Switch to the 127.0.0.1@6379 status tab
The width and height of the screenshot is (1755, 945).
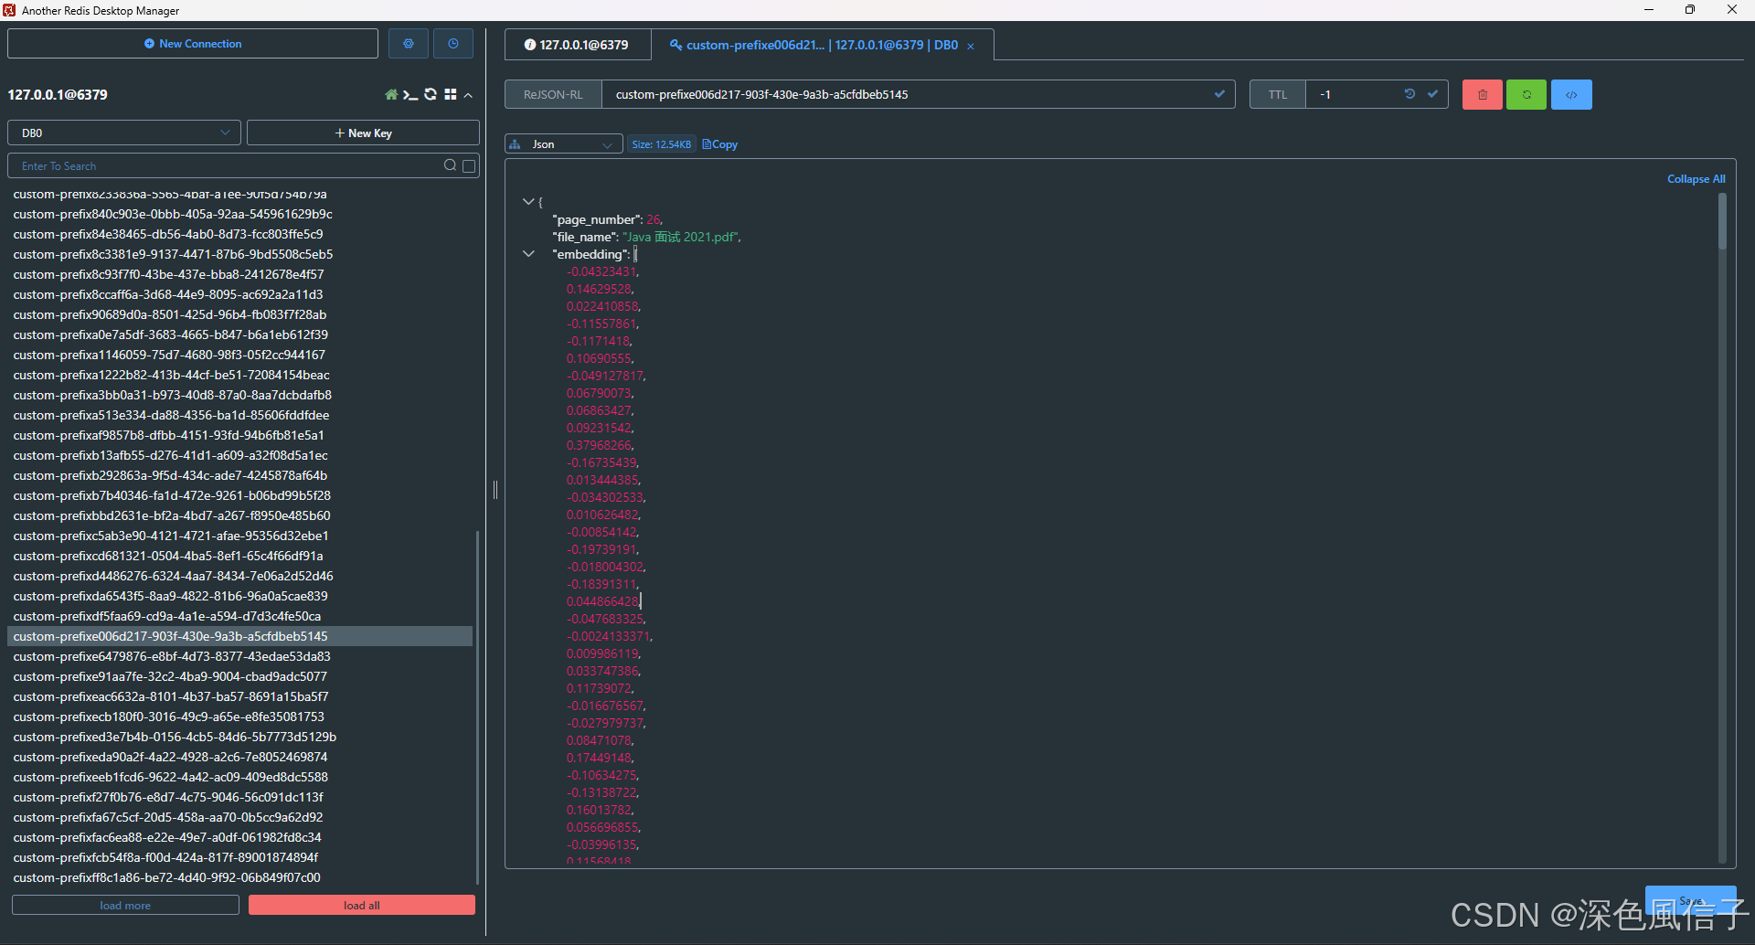(578, 45)
